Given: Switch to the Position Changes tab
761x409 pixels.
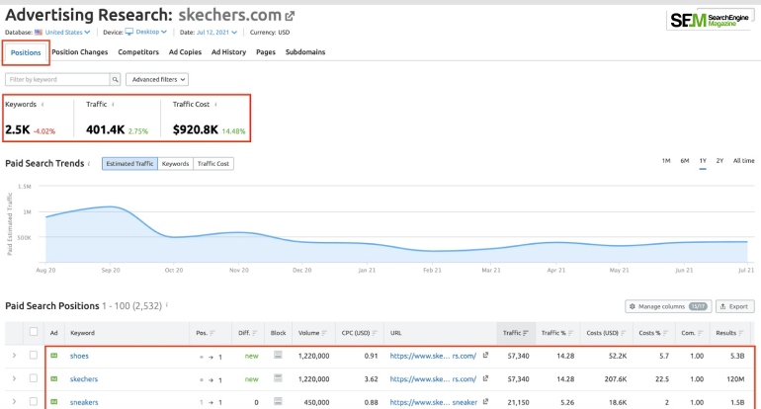Looking at the screenshot, I should click(80, 52).
